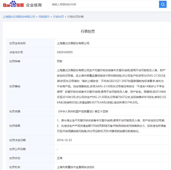Click the 行政处罚 page heading
The height and width of the screenshot is (170, 171).
click(x=88, y=31)
